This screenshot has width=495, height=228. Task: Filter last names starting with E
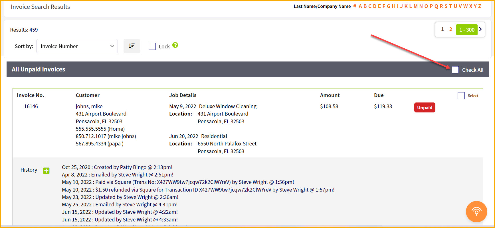click(x=379, y=6)
